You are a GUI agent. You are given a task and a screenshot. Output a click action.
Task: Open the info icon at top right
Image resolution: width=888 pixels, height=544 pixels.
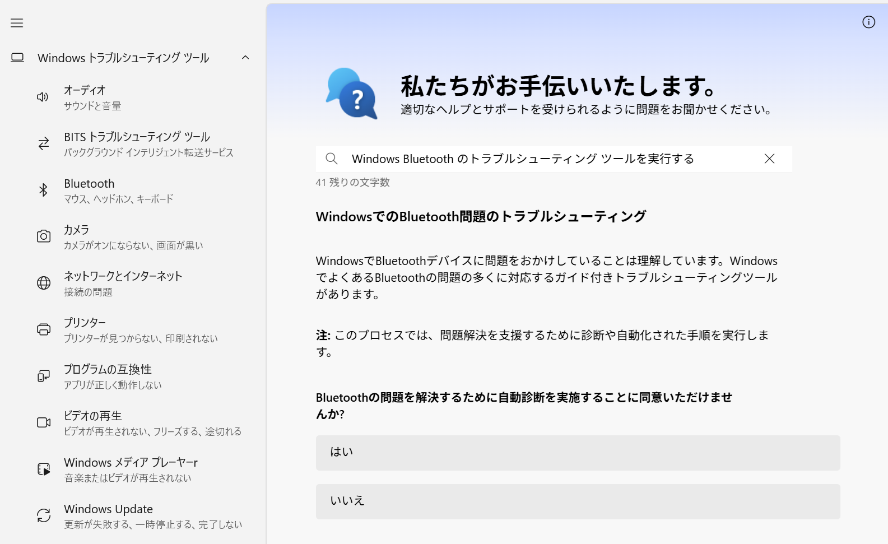click(868, 22)
